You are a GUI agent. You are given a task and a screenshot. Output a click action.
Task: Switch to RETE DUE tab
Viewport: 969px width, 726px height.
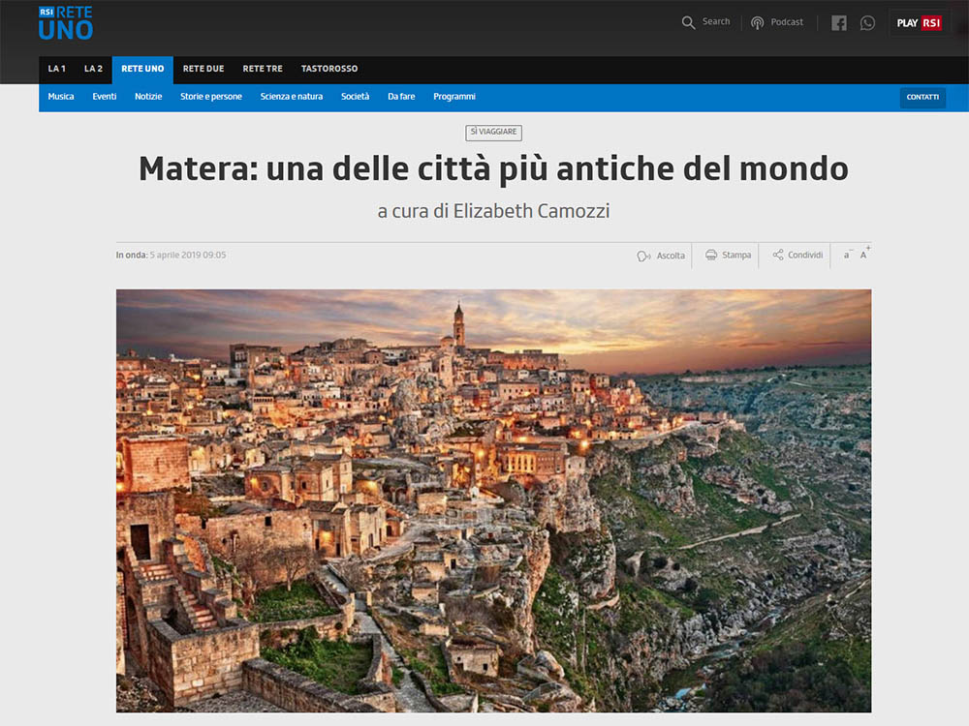tap(203, 69)
